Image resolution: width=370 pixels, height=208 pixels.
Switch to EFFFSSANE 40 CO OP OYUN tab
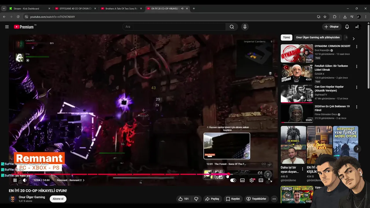click(75, 9)
